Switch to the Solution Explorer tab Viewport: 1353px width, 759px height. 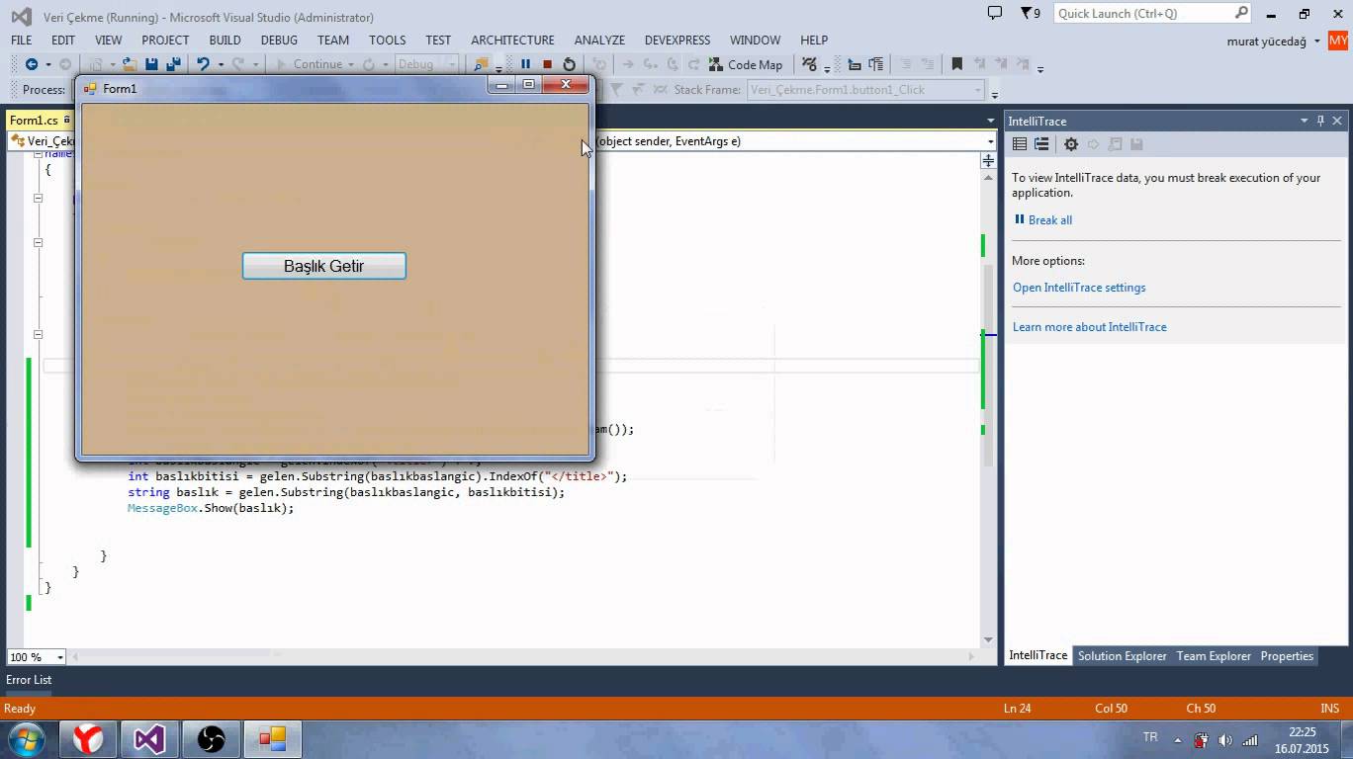[x=1123, y=656]
